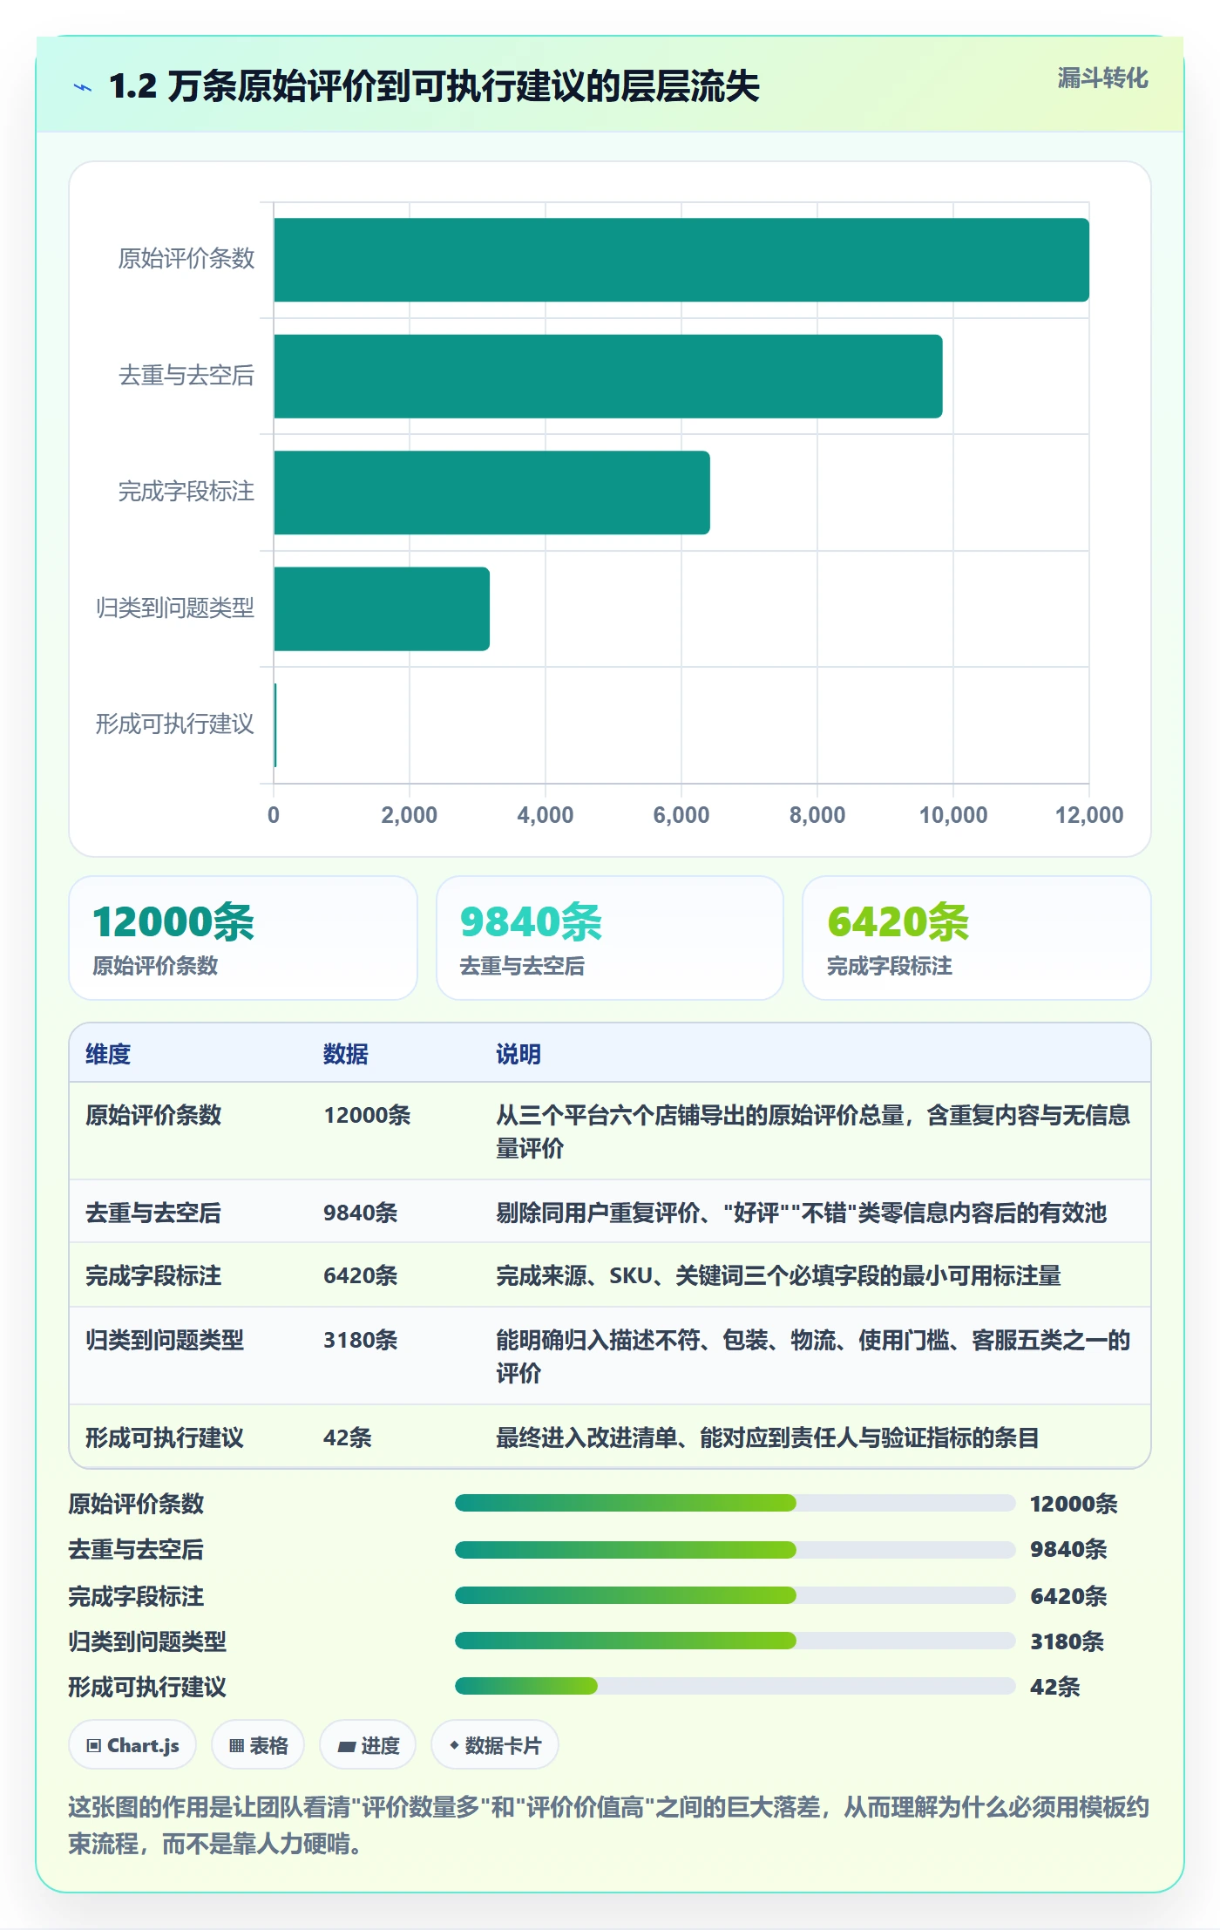Click the 完成字段标注 bar in the chart

pos(491,493)
